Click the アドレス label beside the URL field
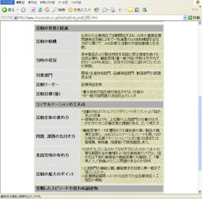This screenshot has height=199, width=202. (7, 18)
